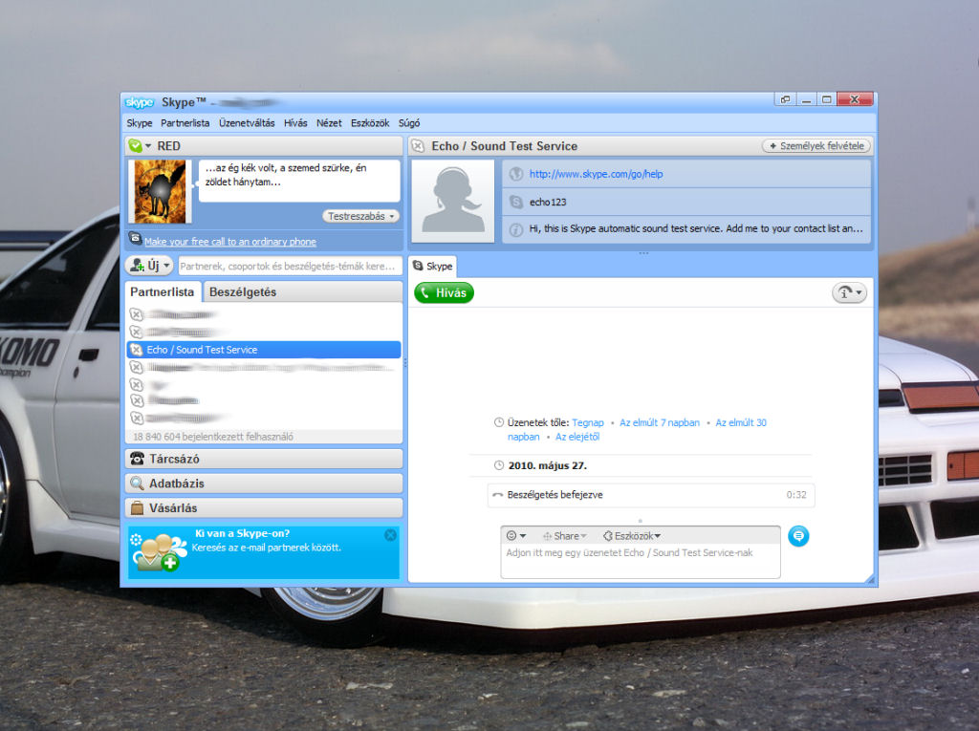Switch to the Beszélgetés tab

[x=243, y=292]
